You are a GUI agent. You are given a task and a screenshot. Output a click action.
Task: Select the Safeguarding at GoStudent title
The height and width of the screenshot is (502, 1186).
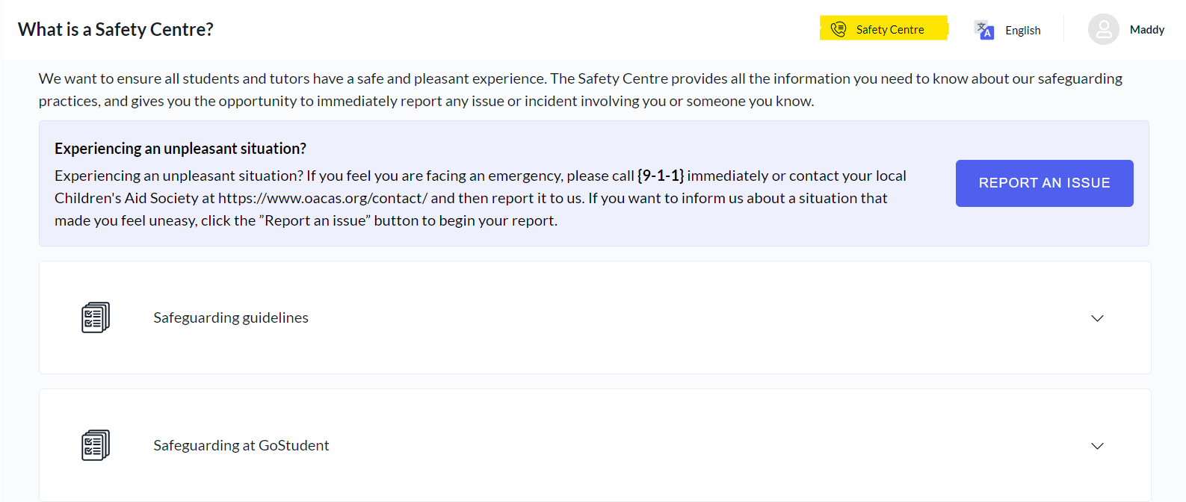coord(241,445)
